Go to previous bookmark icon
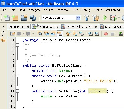This screenshot has height=109, width=124. (x=68, y=33)
